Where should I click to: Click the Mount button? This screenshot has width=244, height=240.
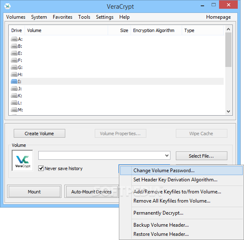point(34,192)
